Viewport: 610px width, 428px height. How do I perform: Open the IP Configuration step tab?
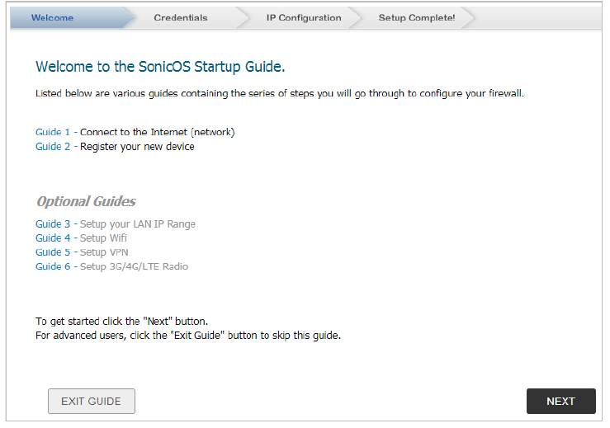coord(303,17)
